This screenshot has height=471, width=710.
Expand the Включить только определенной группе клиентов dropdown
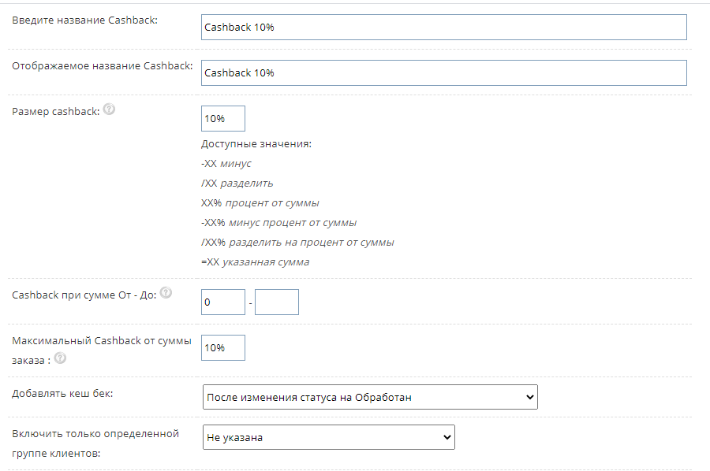[x=328, y=437]
